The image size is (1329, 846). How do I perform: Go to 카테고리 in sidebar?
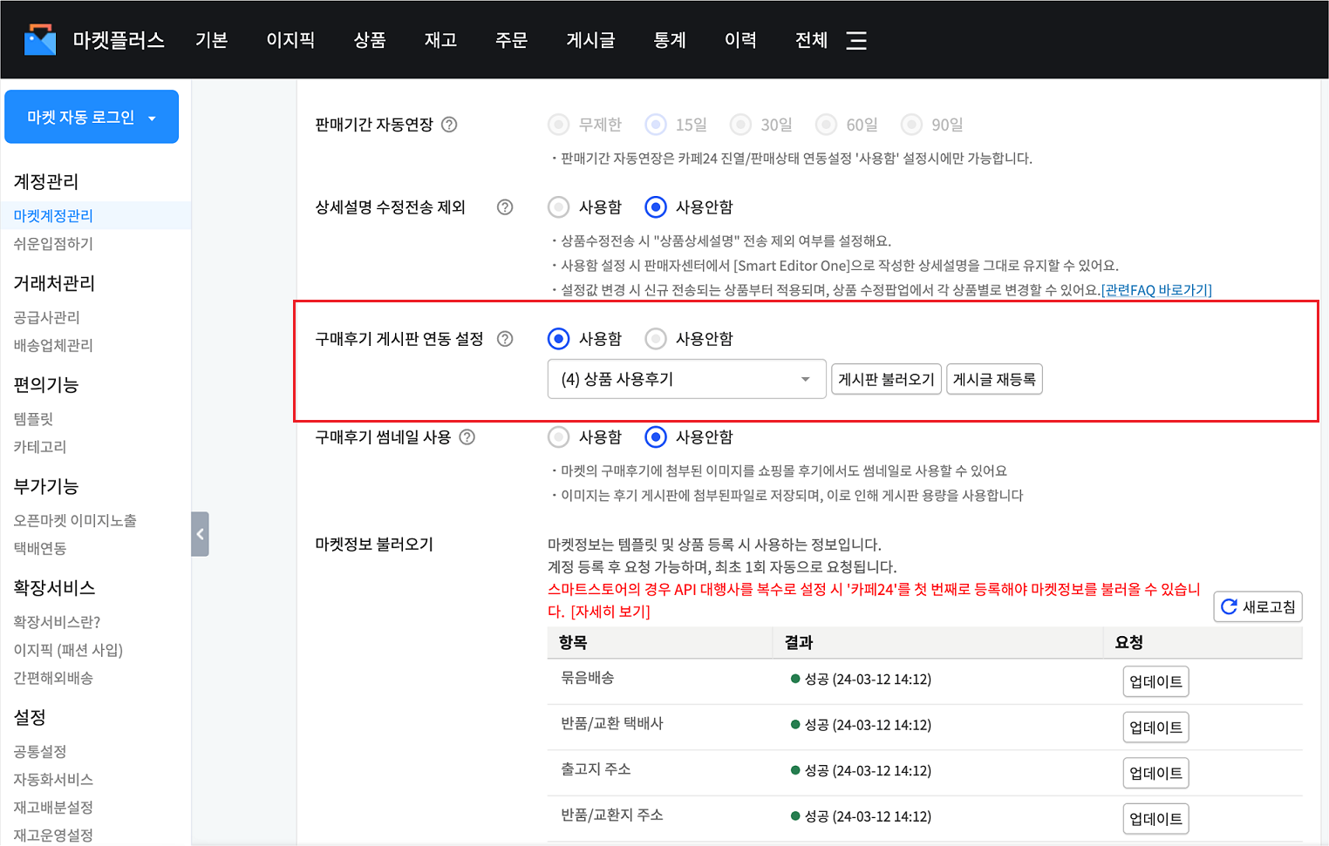tap(40, 447)
